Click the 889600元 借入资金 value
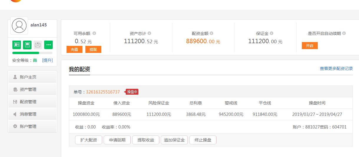Screen dimensions: 359x157 [122, 114]
